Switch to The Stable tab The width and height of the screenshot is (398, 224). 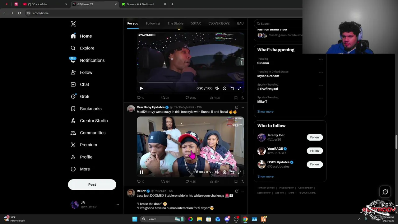pos(175,23)
